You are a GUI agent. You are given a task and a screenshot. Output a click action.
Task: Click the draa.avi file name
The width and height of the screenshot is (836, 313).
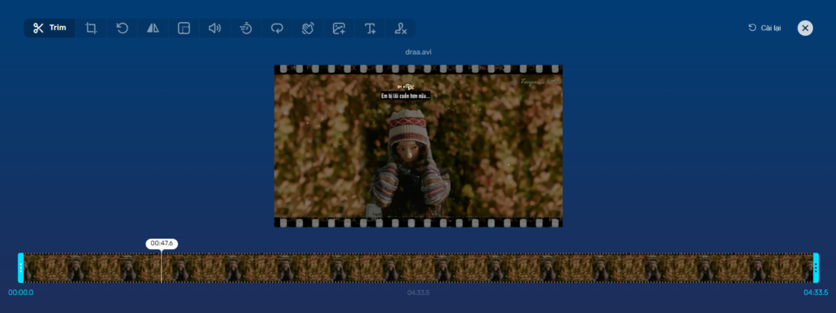click(x=418, y=52)
